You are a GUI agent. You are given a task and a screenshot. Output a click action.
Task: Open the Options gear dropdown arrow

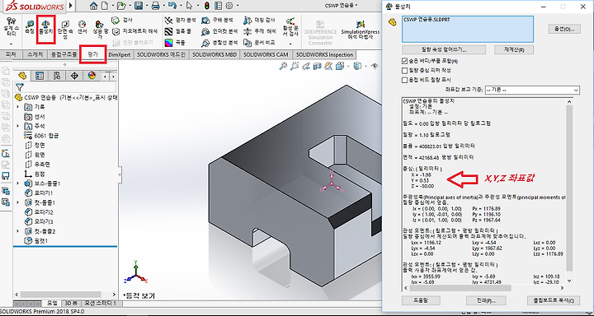tap(238, 6)
